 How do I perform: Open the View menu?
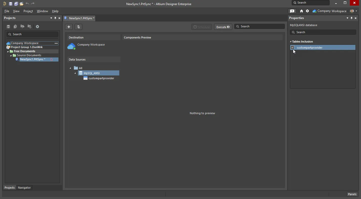[x=16, y=11]
